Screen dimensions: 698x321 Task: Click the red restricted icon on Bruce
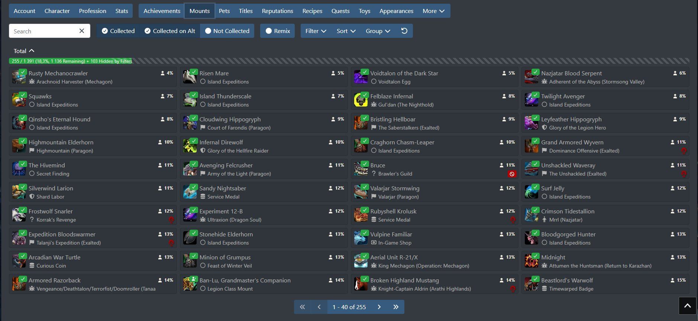point(512,174)
